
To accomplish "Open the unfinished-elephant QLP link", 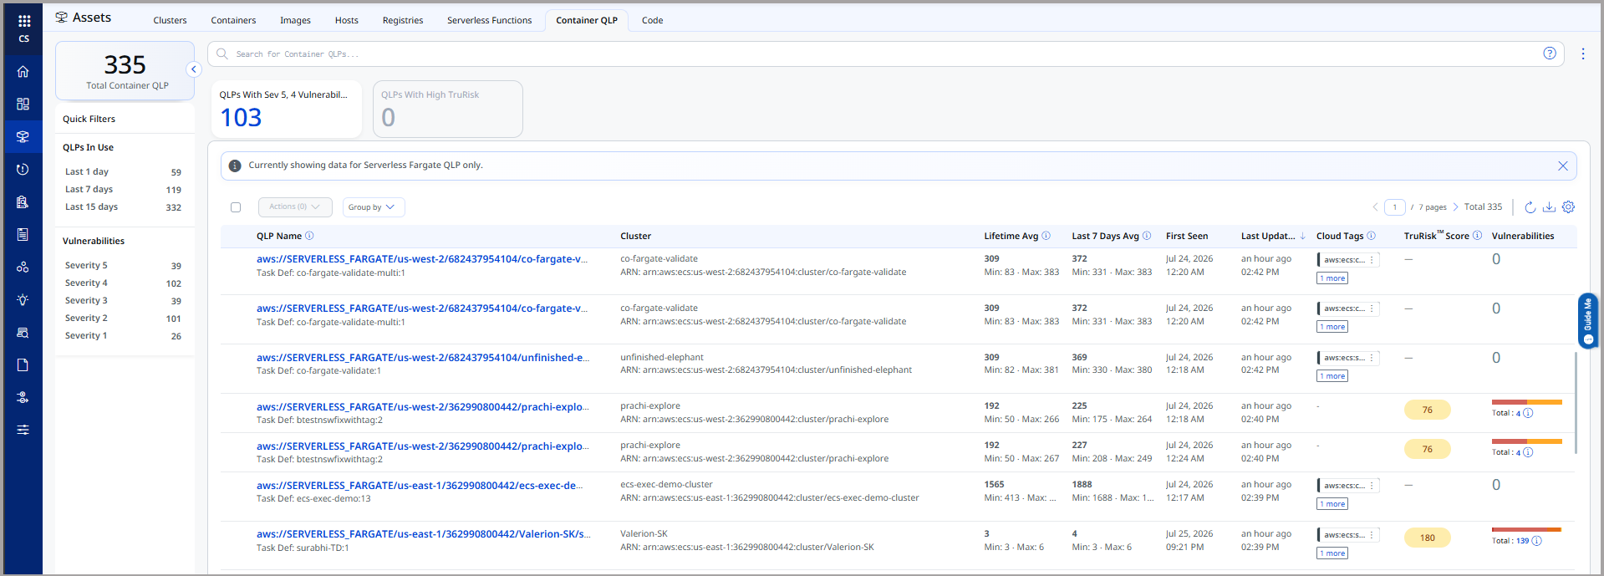I will click(423, 358).
